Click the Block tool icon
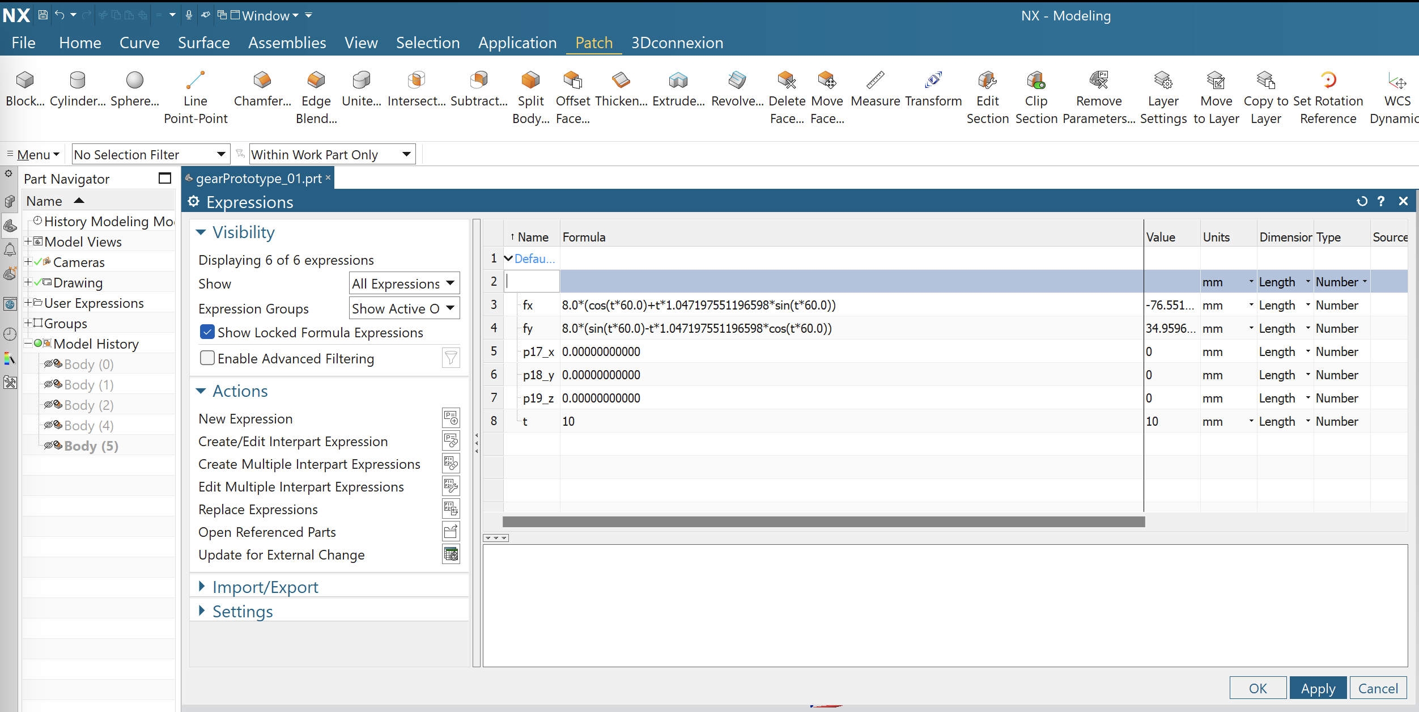This screenshot has height=712, width=1419. coord(25,80)
